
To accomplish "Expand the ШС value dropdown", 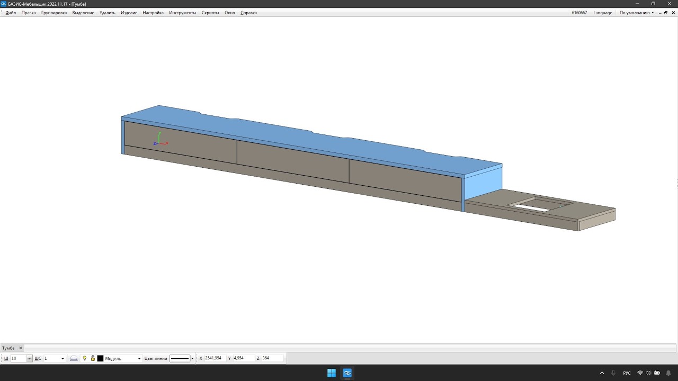I will click(x=63, y=359).
